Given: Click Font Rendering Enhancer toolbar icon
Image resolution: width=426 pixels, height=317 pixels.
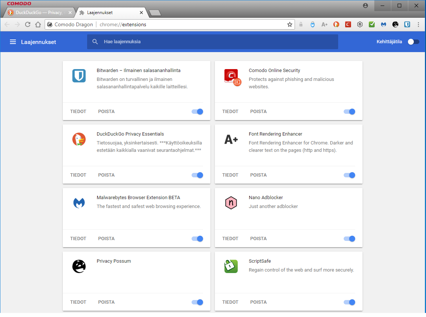Looking at the screenshot, I should [324, 25].
